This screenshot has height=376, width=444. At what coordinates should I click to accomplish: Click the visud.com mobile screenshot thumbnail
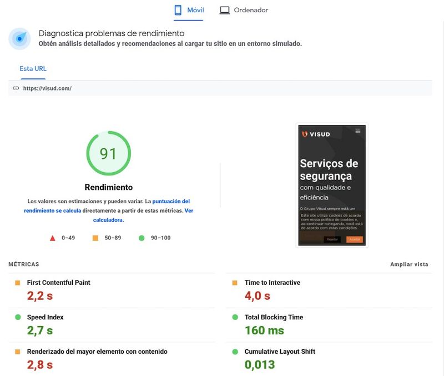click(332, 186)
